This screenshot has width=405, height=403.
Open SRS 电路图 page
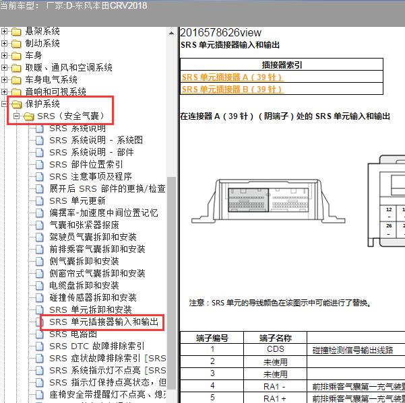pos(73,334)
